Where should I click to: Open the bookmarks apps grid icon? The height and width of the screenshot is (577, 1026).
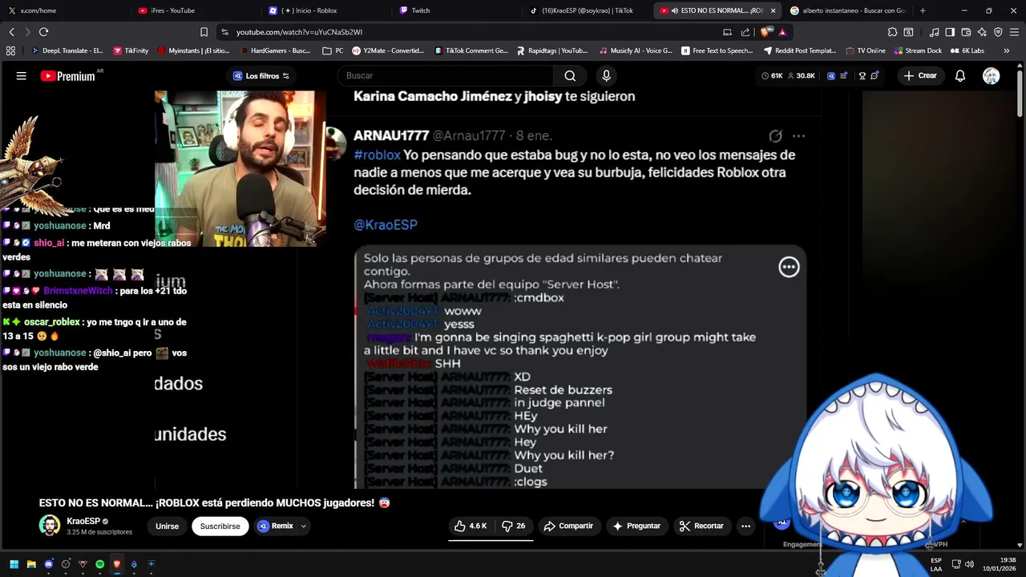point(10,50)
